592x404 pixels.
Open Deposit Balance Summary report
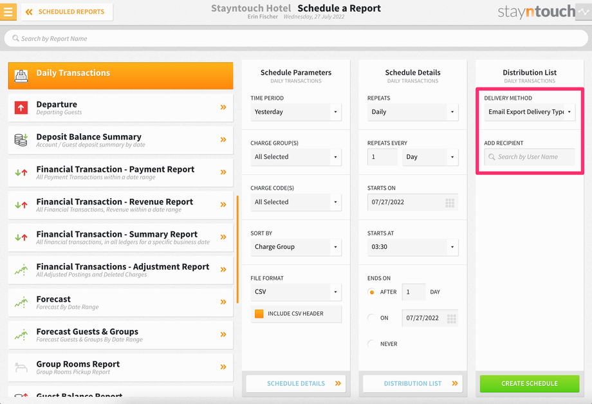tap(120, 140)
